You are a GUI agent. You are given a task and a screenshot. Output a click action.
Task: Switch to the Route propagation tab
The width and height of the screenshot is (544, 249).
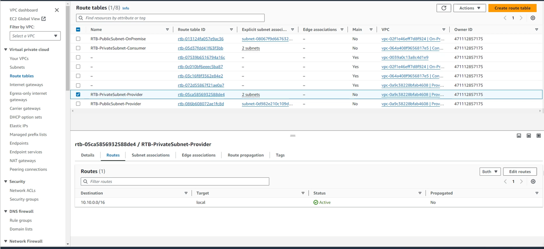(x=245, y=155)
